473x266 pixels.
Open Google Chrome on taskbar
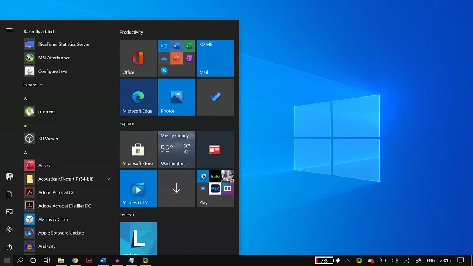coord(75,260)
